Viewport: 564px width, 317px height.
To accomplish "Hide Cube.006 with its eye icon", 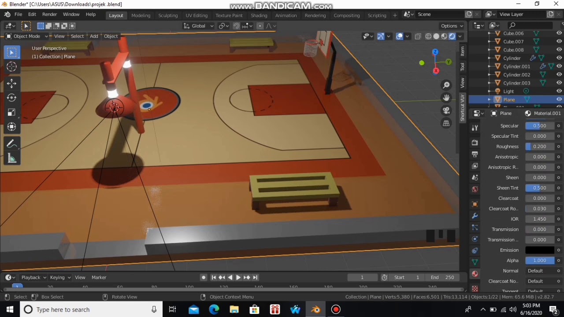I will tap(559, 33).
